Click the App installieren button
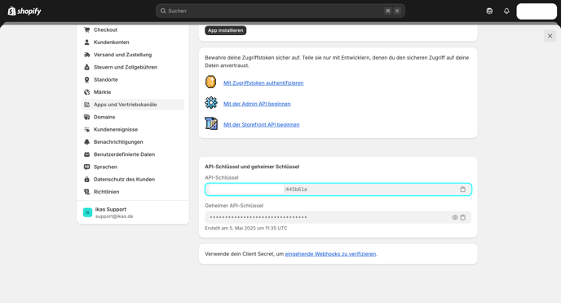 coord(225,30)
